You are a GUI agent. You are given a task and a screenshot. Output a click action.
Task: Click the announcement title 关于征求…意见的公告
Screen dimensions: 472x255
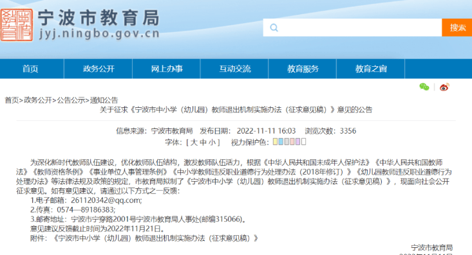pyautogui.click(x=236, y=110)
